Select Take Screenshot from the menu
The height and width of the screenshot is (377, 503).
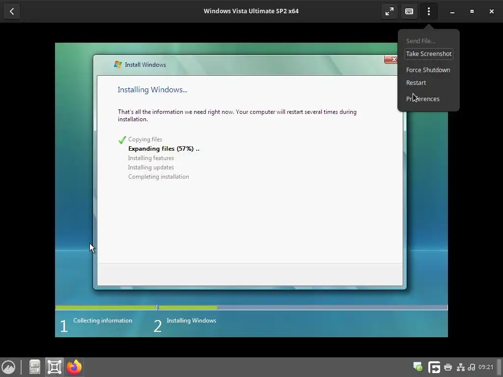[428, 54]
